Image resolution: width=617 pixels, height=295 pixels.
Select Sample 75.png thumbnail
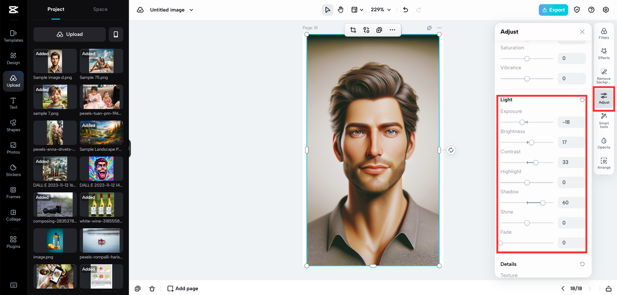click(101, 61)
